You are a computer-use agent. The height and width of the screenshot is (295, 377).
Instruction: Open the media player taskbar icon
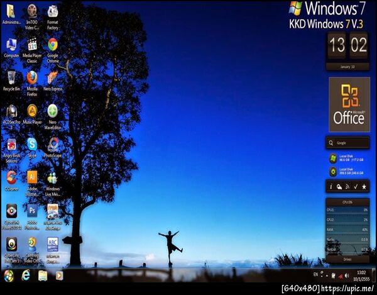point(59,276)
